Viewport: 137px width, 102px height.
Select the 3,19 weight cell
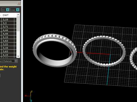tap(8, 20)
